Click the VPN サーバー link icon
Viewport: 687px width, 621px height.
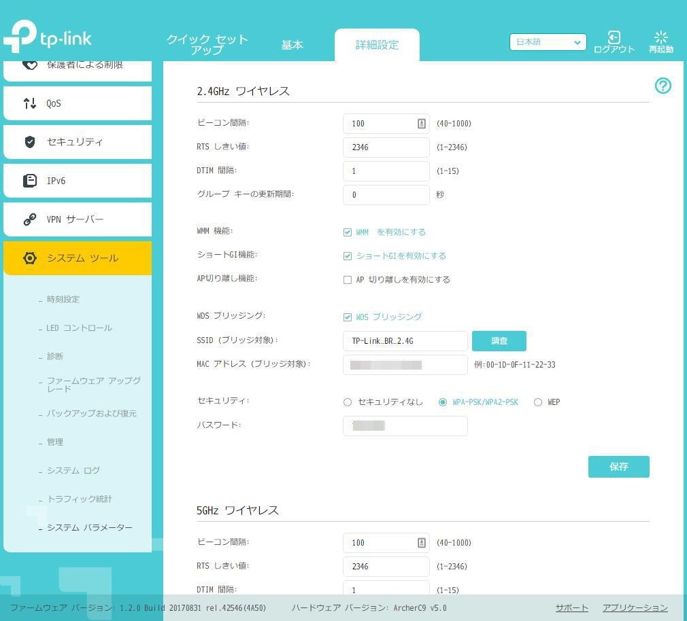click(x=29, y=219)
